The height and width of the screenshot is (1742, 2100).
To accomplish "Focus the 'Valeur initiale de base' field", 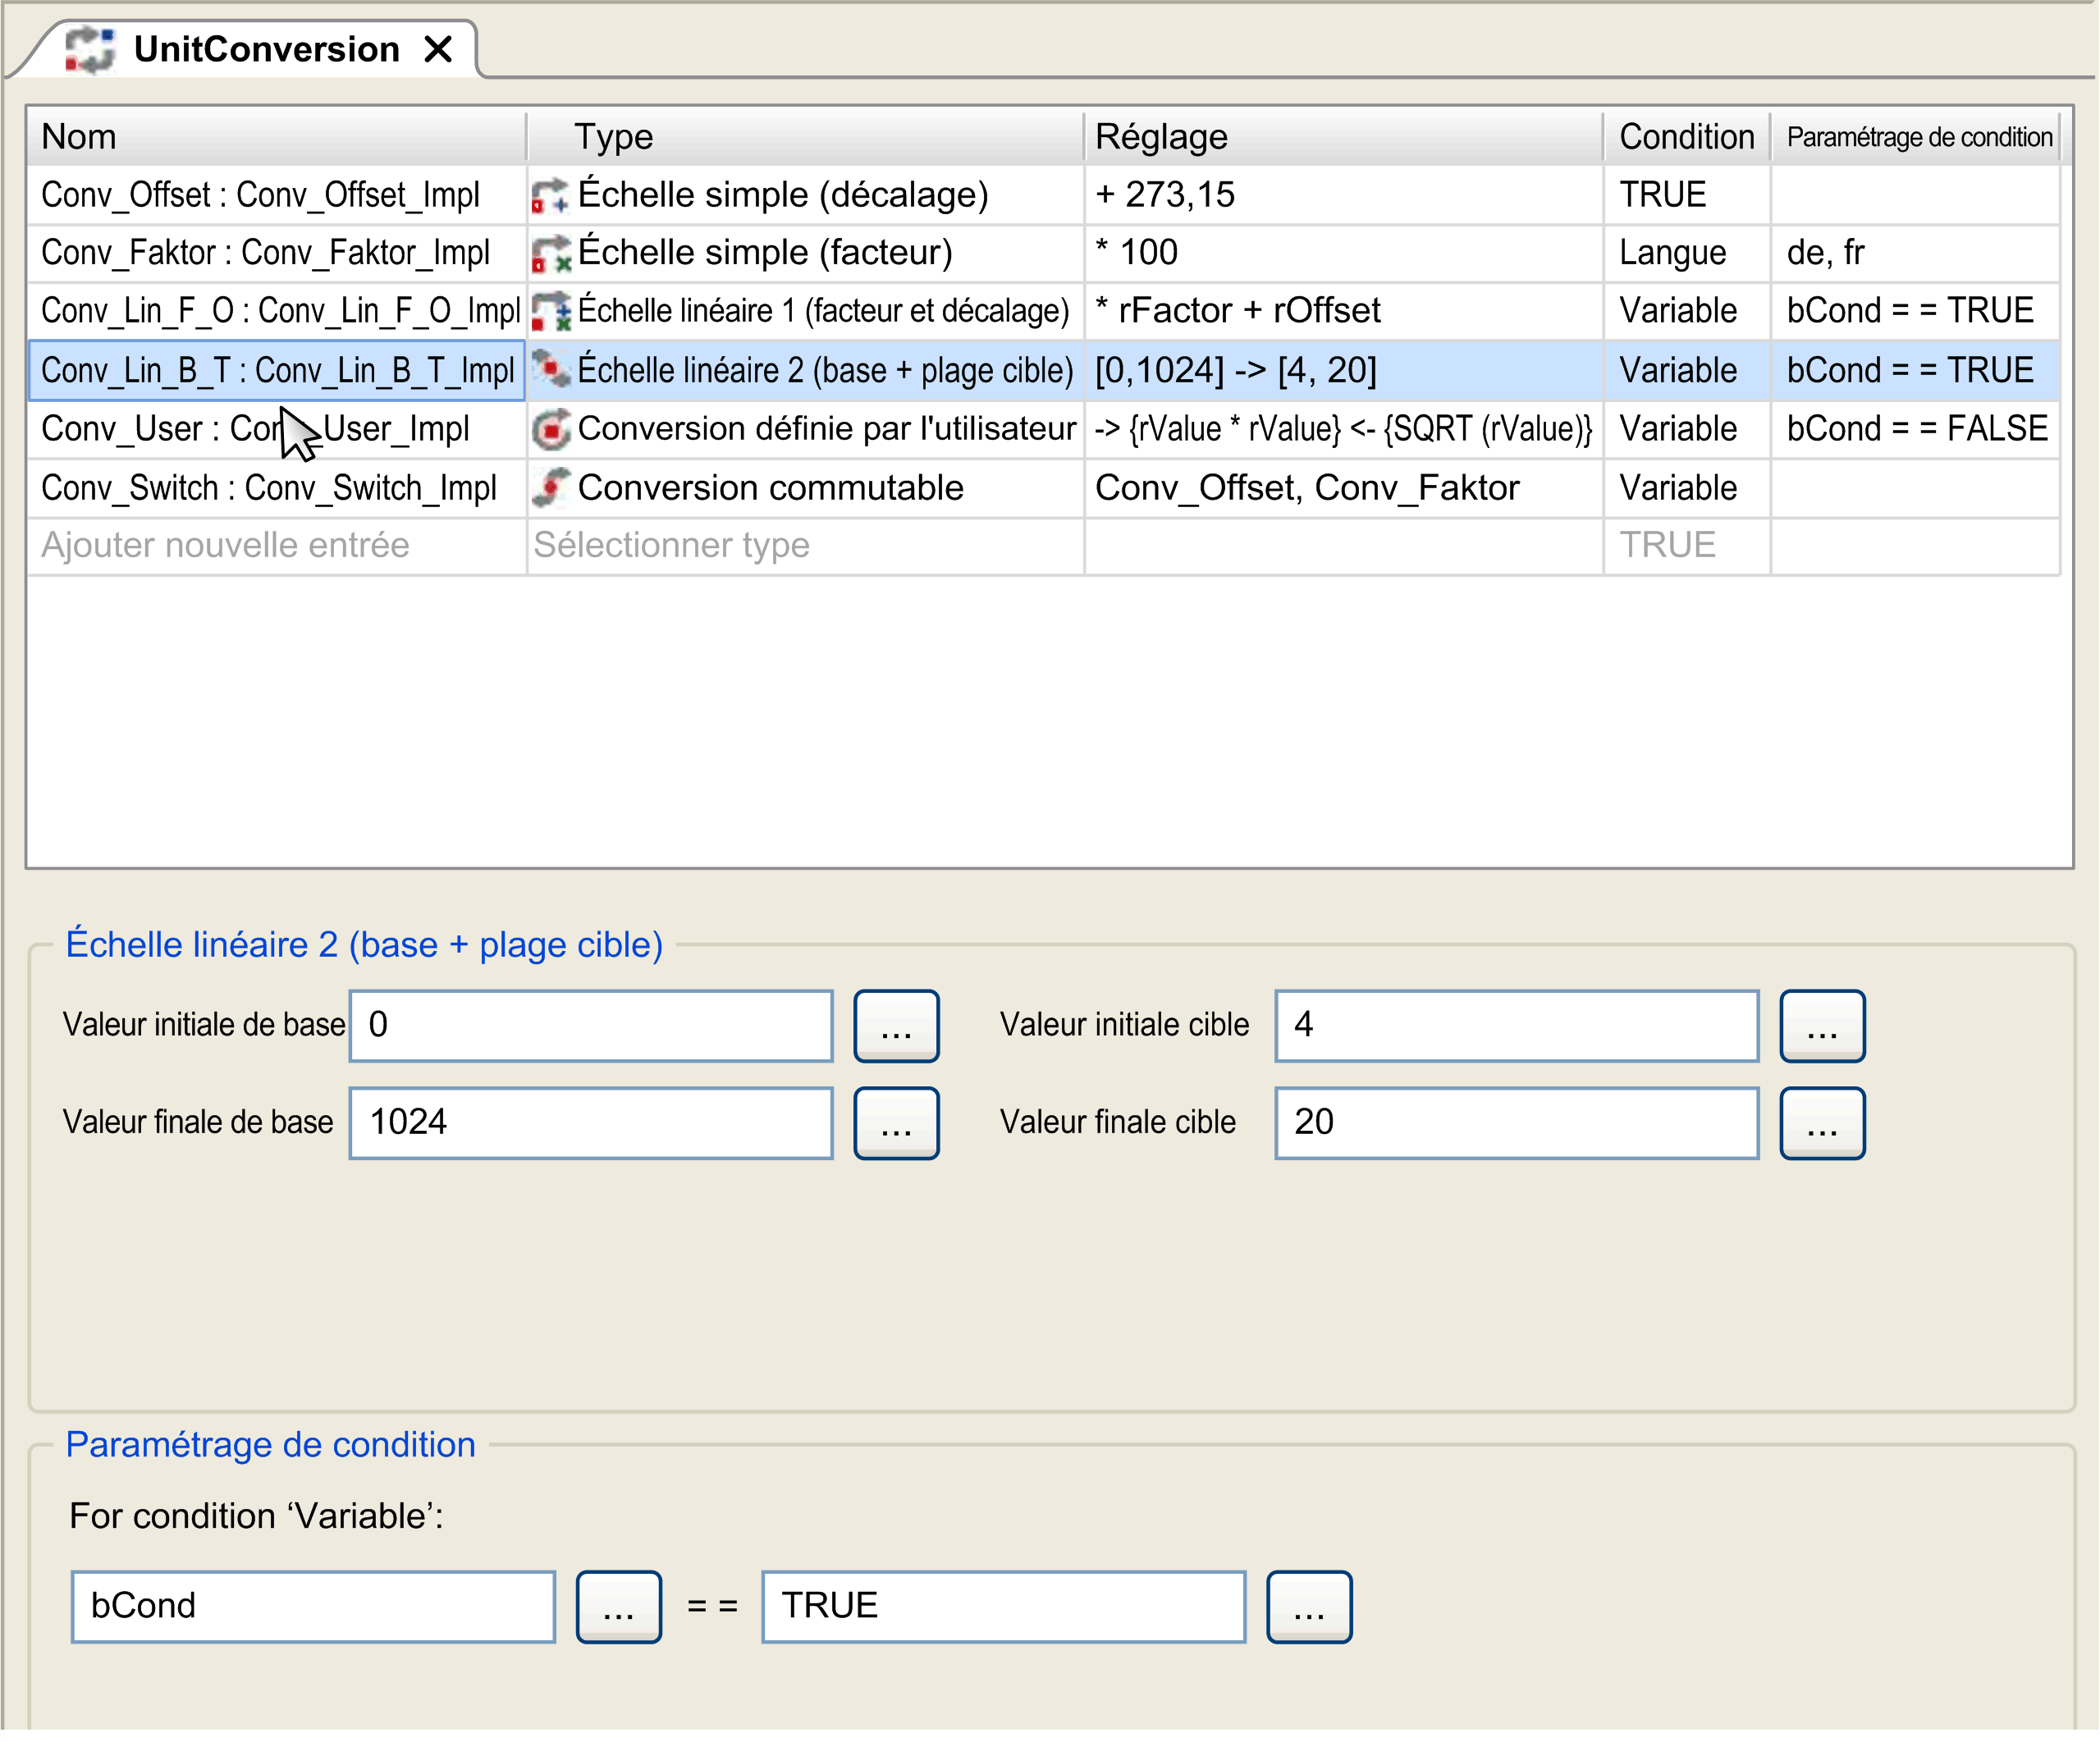I will [x=591, y=1026].
